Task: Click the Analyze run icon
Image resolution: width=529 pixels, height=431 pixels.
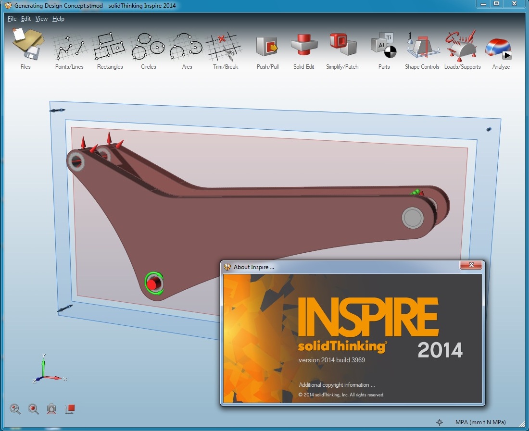Action: 499,49
